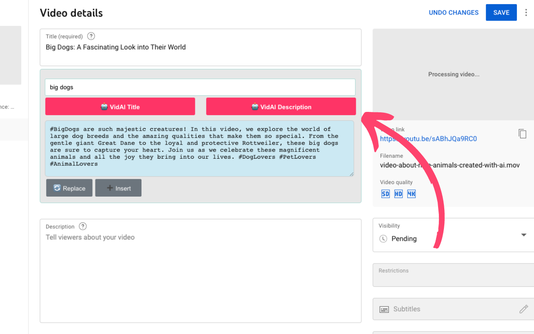Expand the Visibility dropdown
This screenshot has width=534, height=334.
click(x=524, y=235)
